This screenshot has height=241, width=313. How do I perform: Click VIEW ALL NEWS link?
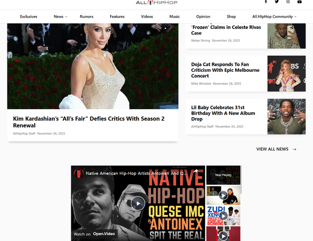coord(272,149)
